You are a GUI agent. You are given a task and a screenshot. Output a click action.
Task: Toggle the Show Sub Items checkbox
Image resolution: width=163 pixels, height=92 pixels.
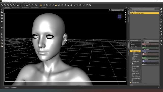coord(131,82)
